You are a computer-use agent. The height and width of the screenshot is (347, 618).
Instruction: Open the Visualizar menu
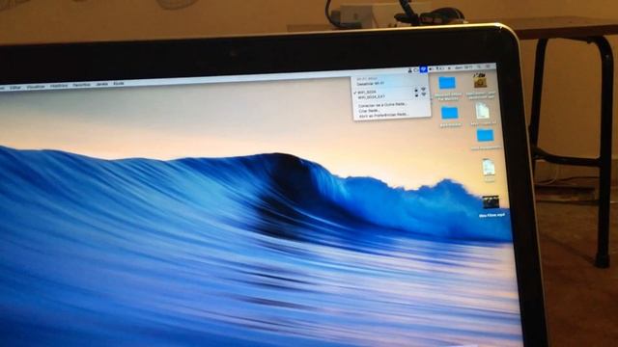(36, 87)
